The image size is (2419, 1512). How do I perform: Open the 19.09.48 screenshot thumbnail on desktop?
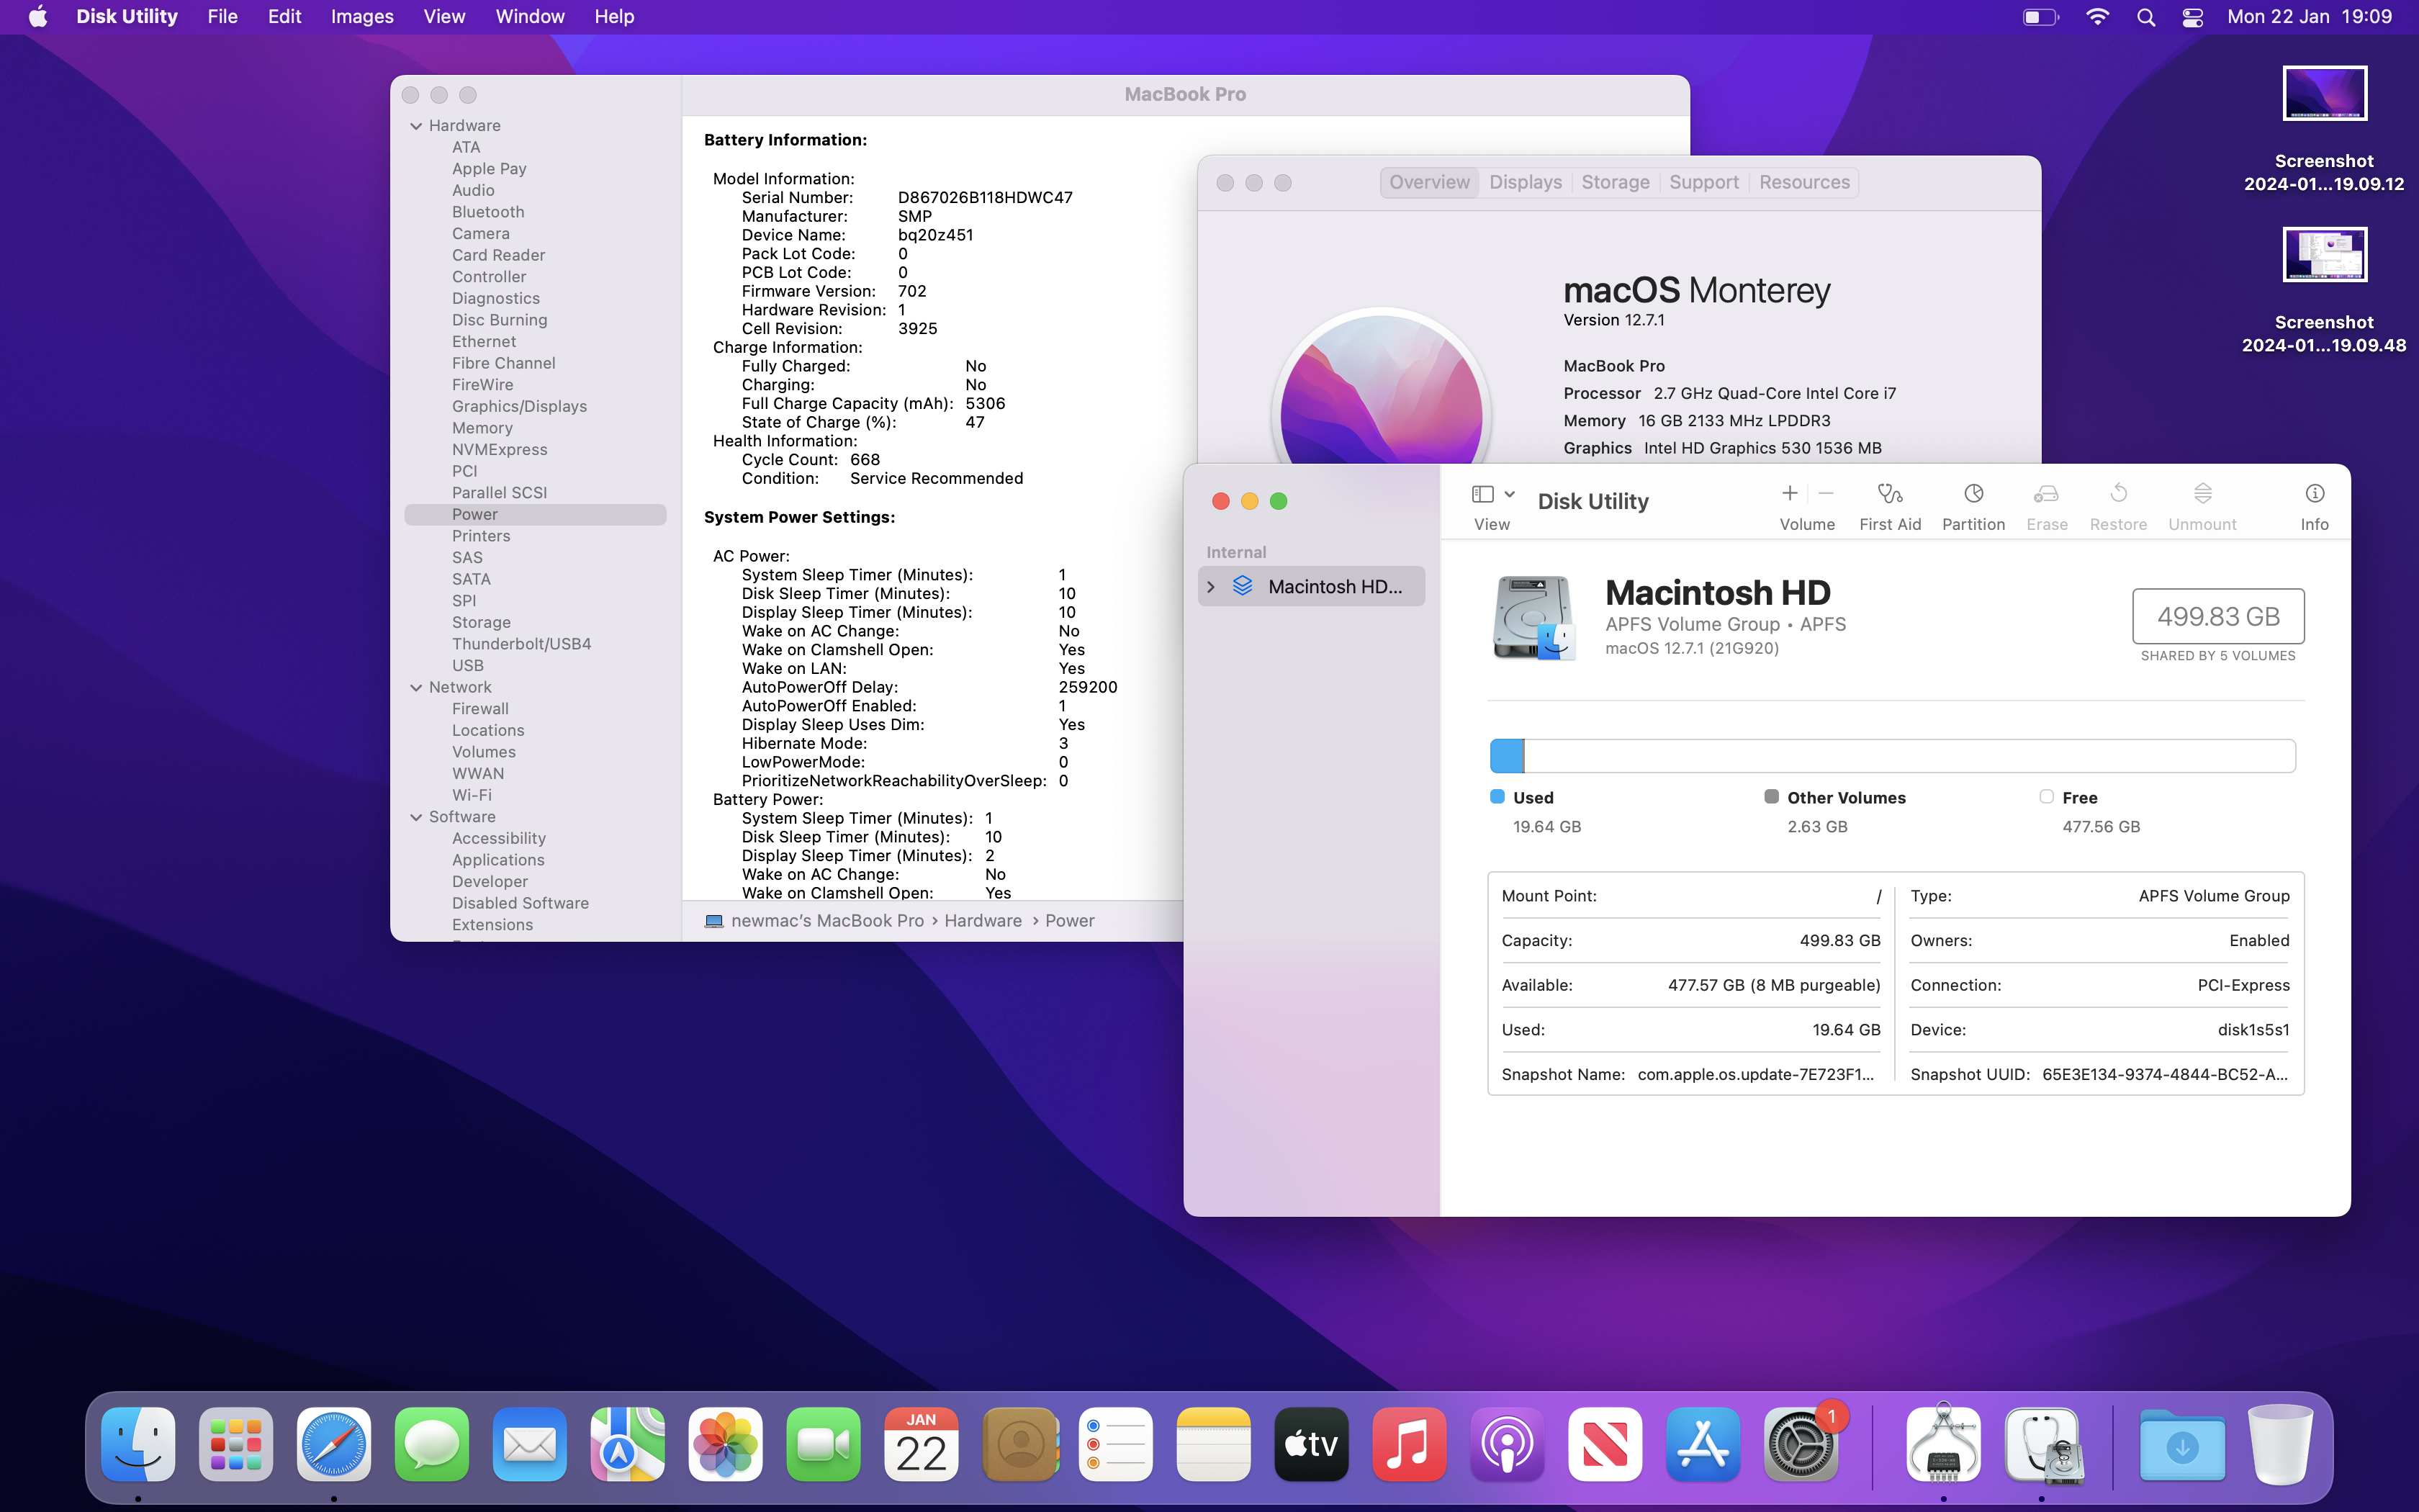tap(2325, 255)
